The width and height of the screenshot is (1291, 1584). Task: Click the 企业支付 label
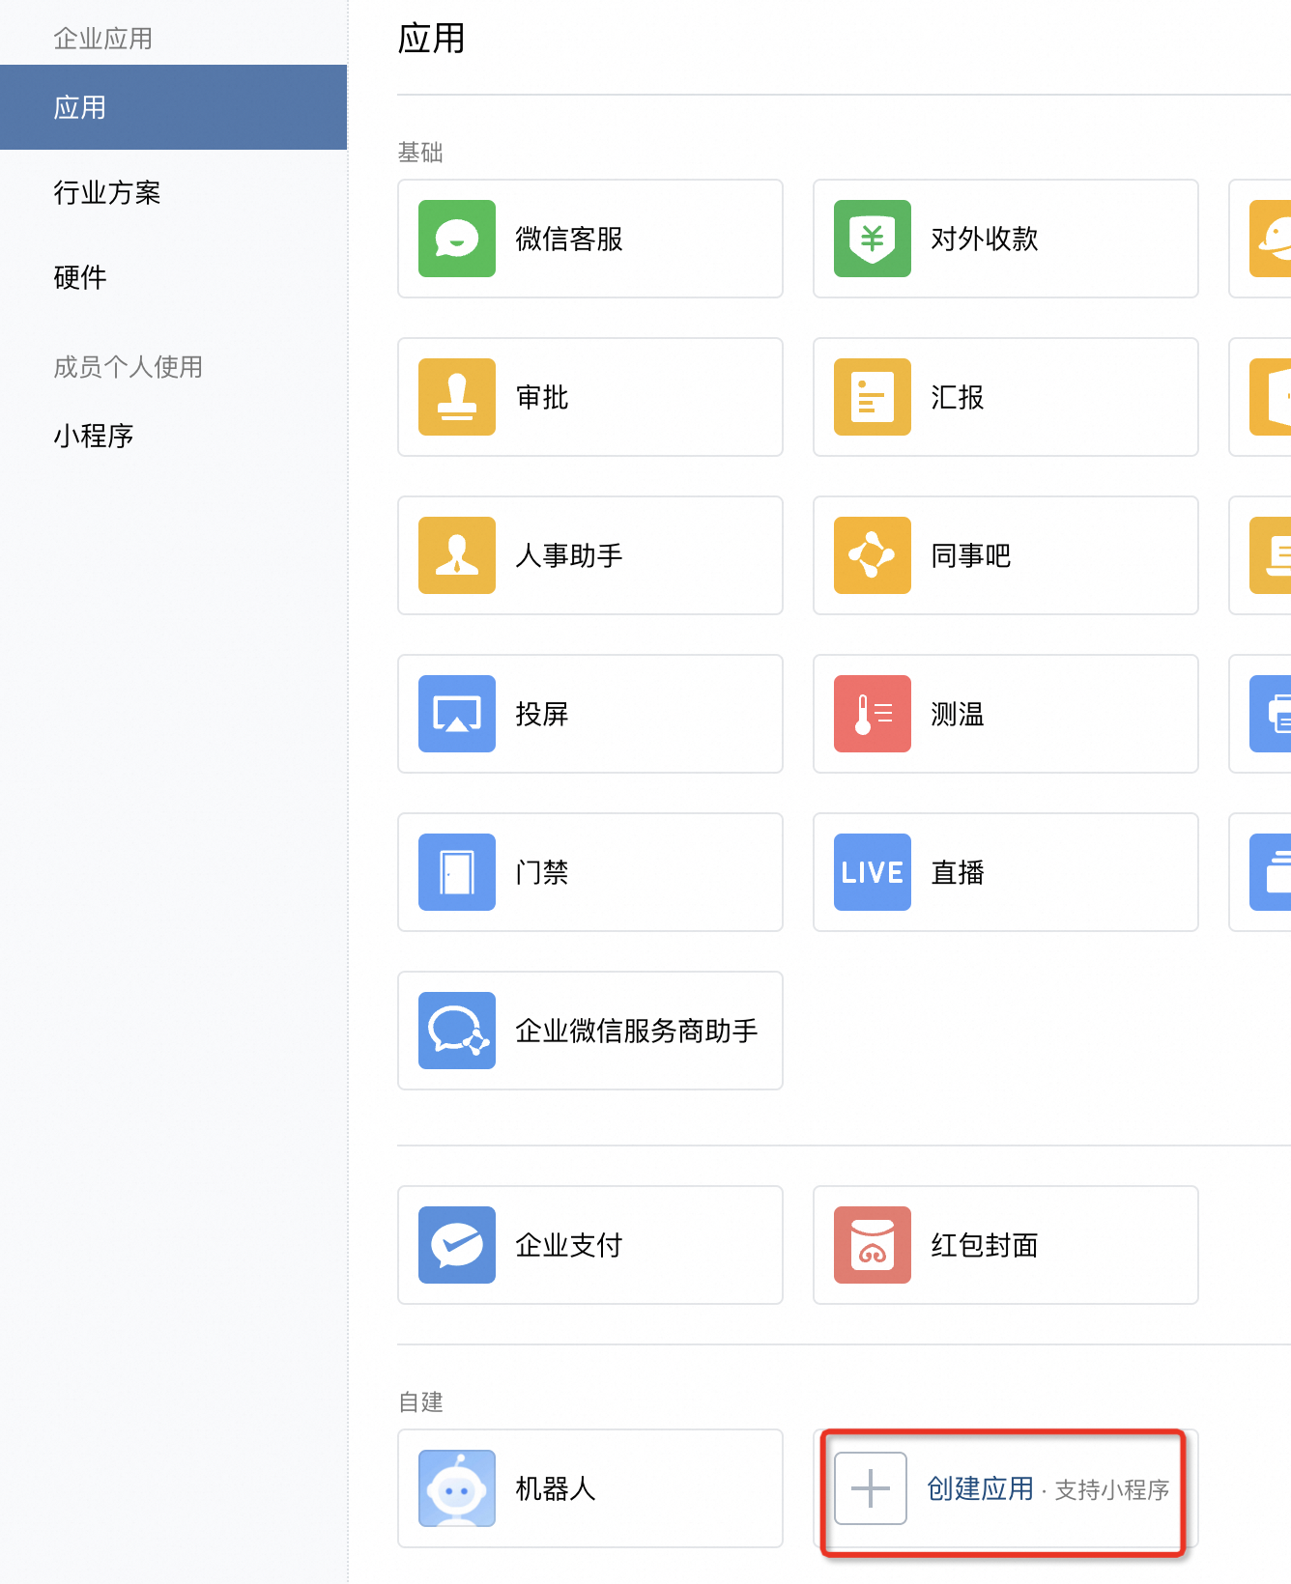[569, 1245]
